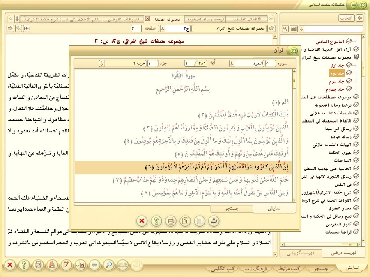Viewport: 370px width, 277px height.
Task: Click the red X exit icon in the main bottom toolbar
Action: [x=10, y=265]
